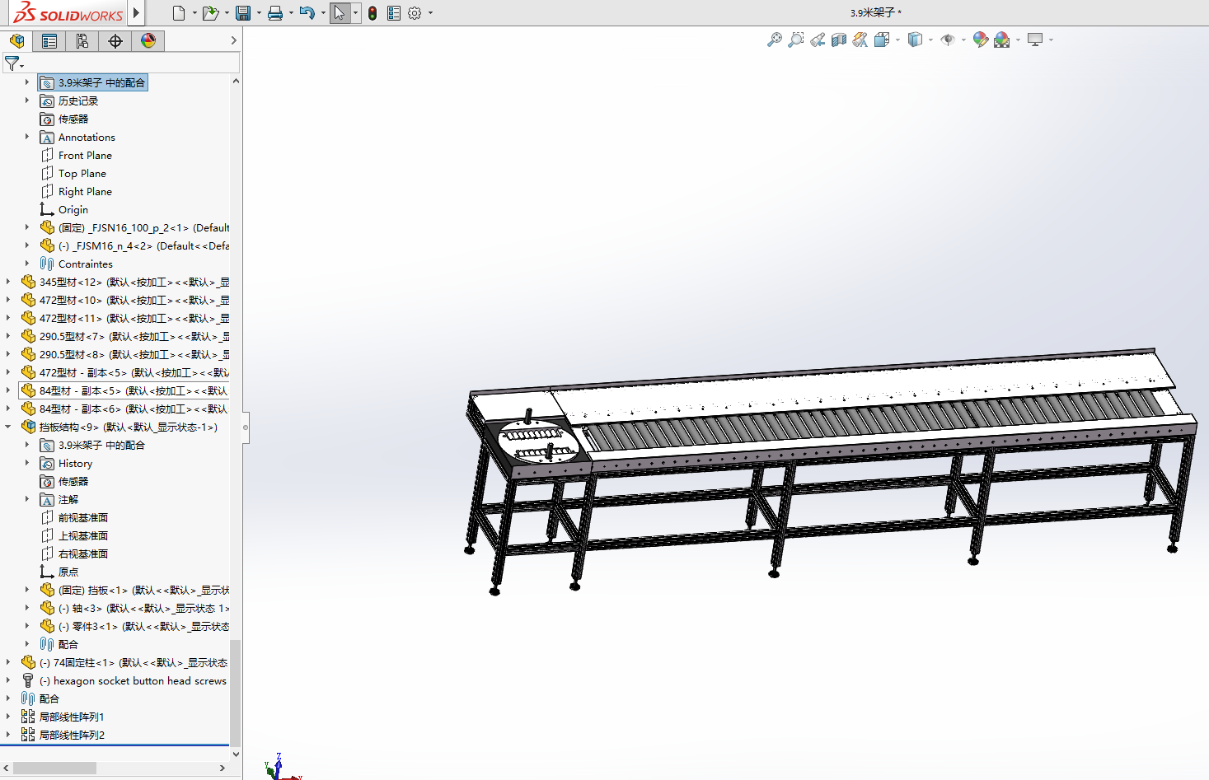Click the Zoom to Fit icon

774,40
